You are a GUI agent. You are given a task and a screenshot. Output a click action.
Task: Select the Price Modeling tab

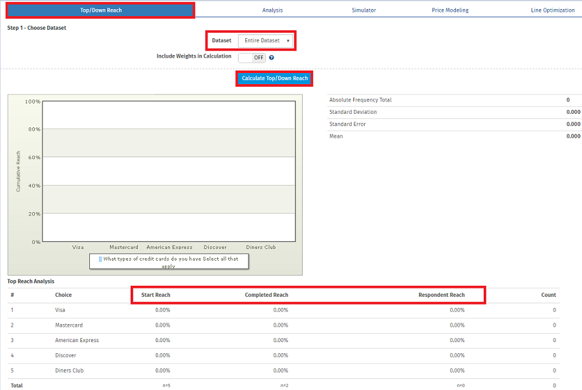tap(450, 10)
